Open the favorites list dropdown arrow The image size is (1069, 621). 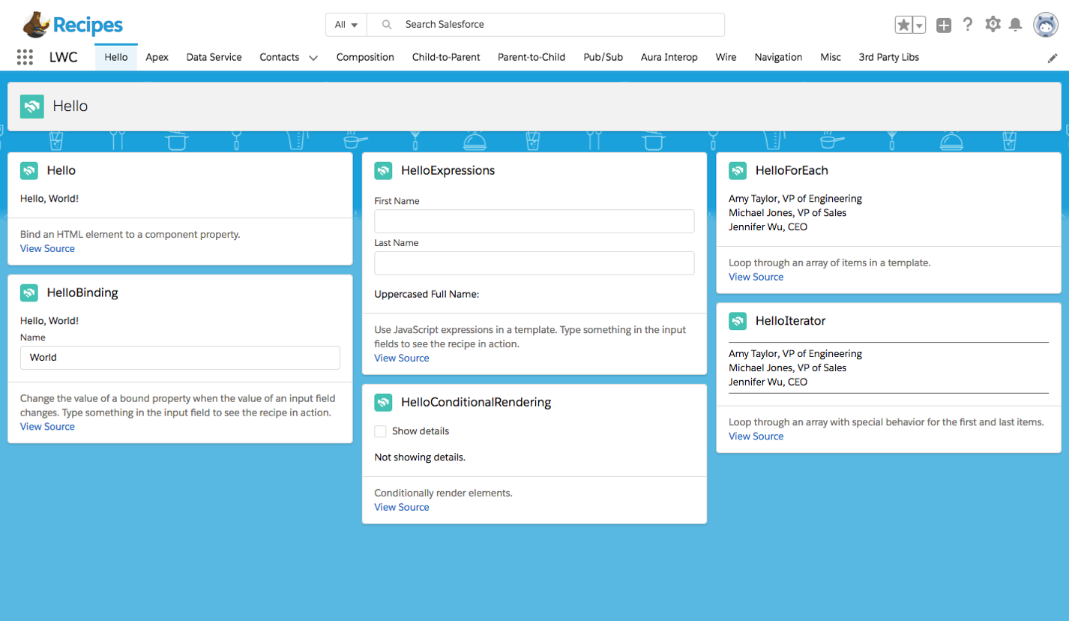[920, 25]
